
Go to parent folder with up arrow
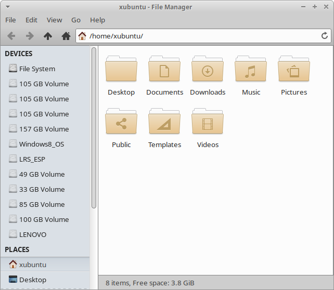coord(48,36)
